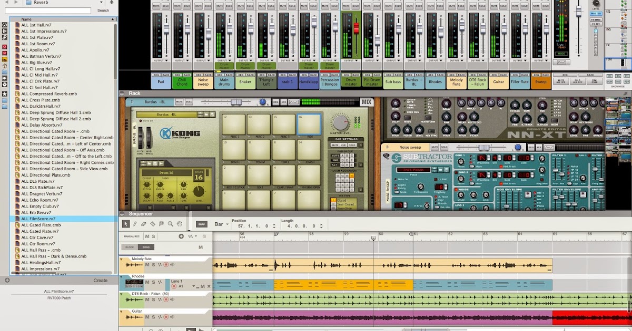Click the Create button in browser
The image size is (632, 331).
tap(100, 281)
